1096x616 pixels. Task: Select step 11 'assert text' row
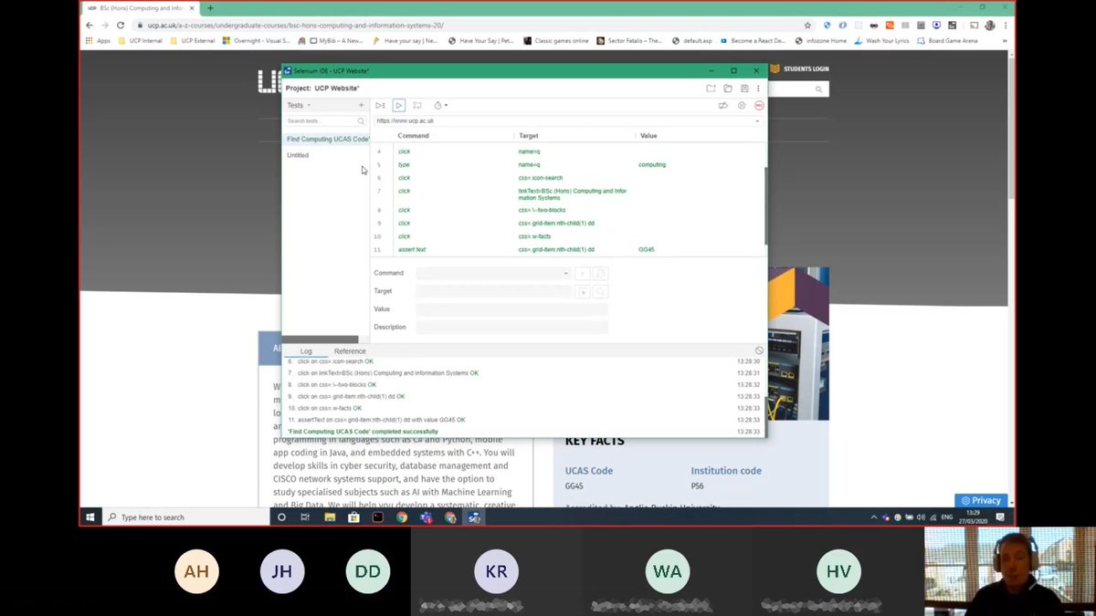click(x=566, y=249)
